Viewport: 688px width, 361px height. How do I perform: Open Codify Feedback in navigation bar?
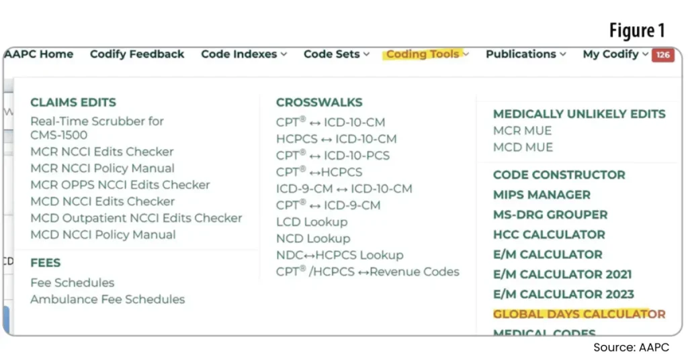137,54
